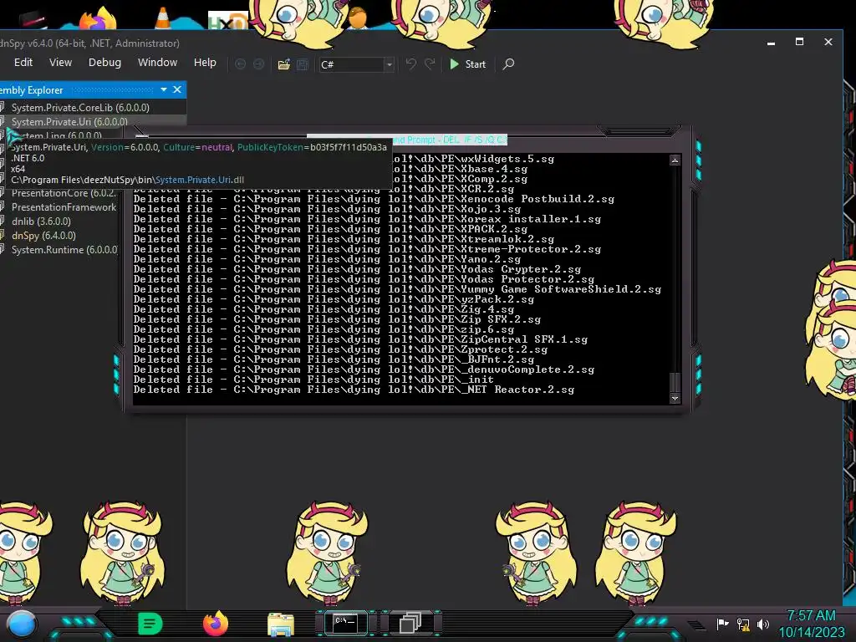Close the dnSpy window
The image size is (856, 642).
click(x=828, y=42)
